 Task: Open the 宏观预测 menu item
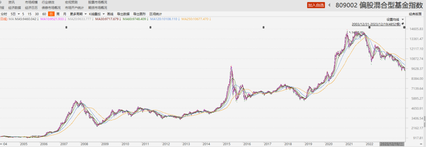71,2
